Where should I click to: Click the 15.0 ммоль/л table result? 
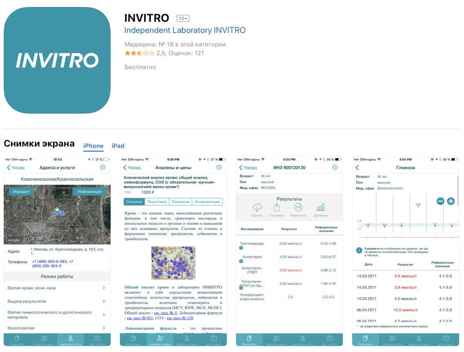[x=405, y=310]
